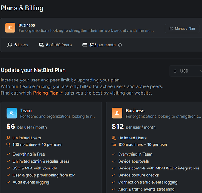Select the Business plan card title
Screen dimensions: 202x193
click(x=135, y=110)
